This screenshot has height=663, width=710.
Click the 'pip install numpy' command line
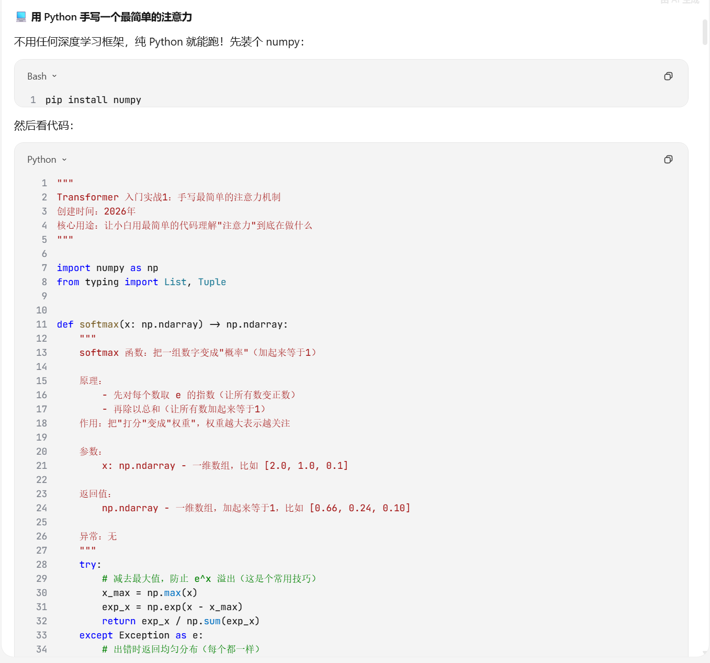(93, 100)
